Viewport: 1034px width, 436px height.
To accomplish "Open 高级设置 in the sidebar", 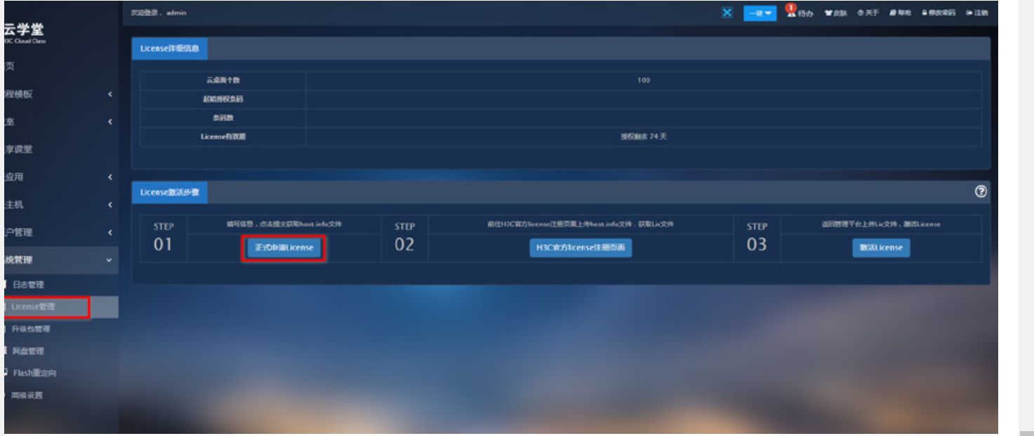I will tap(28, 395).
